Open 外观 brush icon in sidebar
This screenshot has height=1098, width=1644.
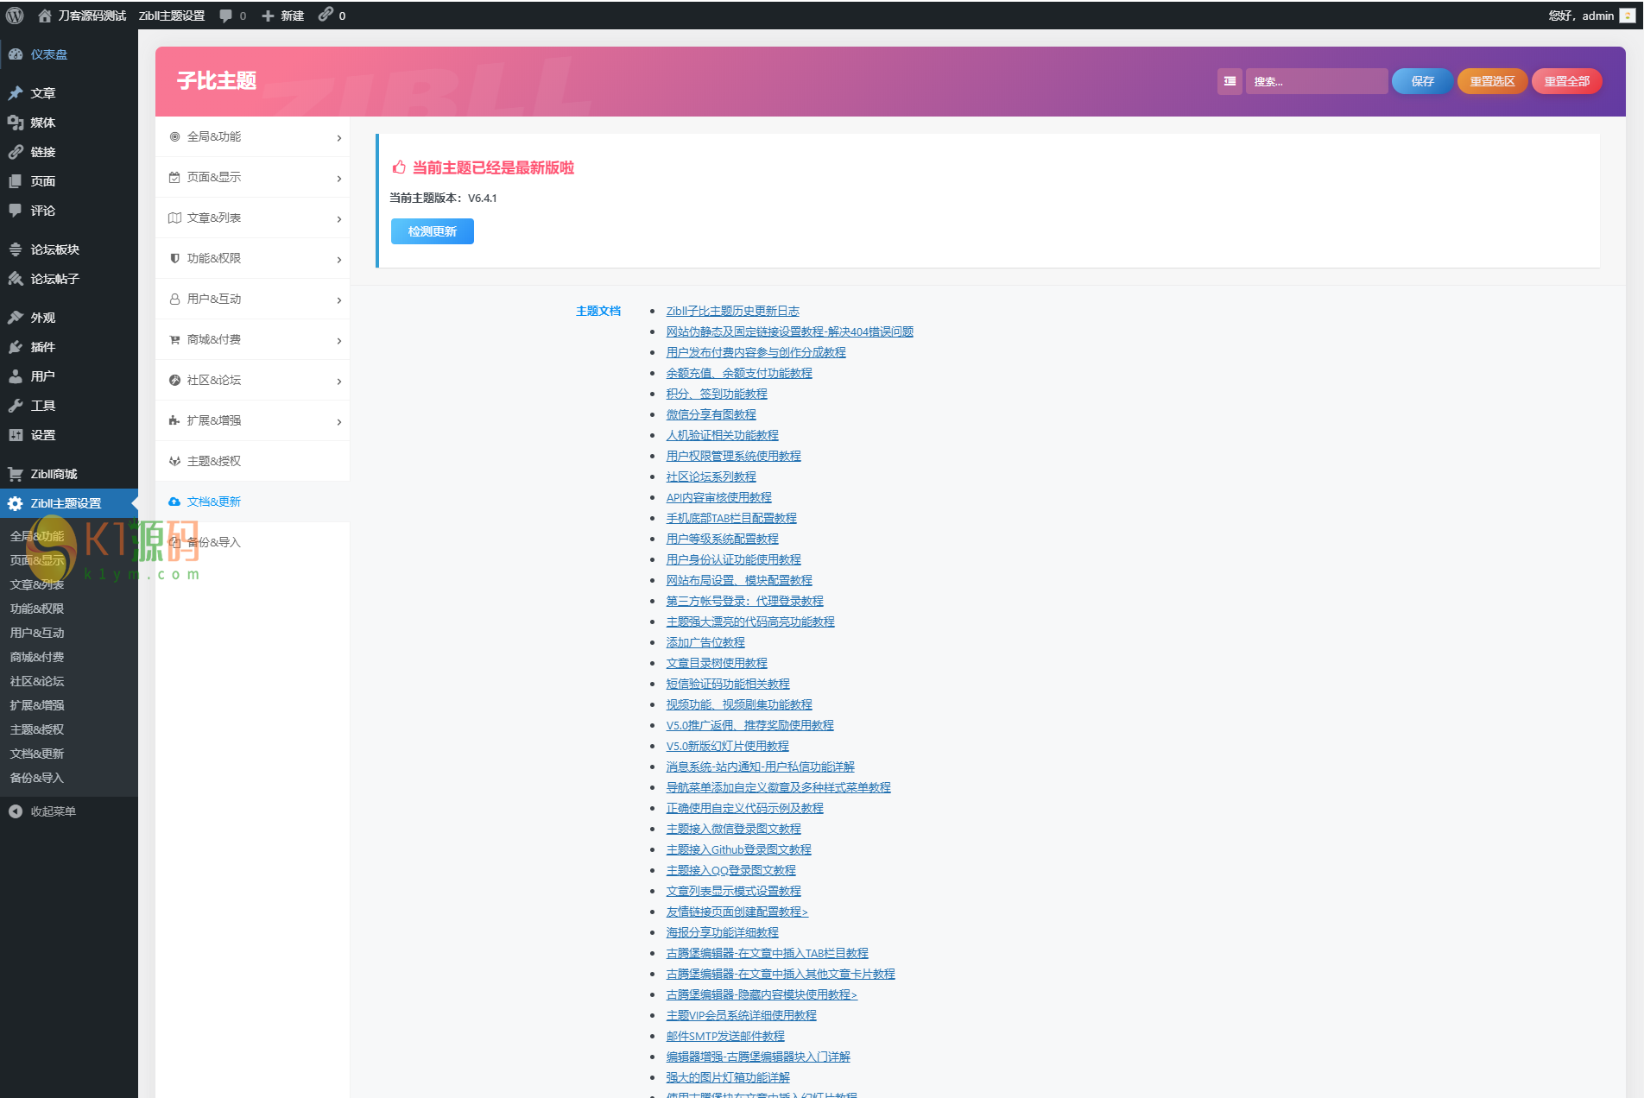(x=16, y=318)
